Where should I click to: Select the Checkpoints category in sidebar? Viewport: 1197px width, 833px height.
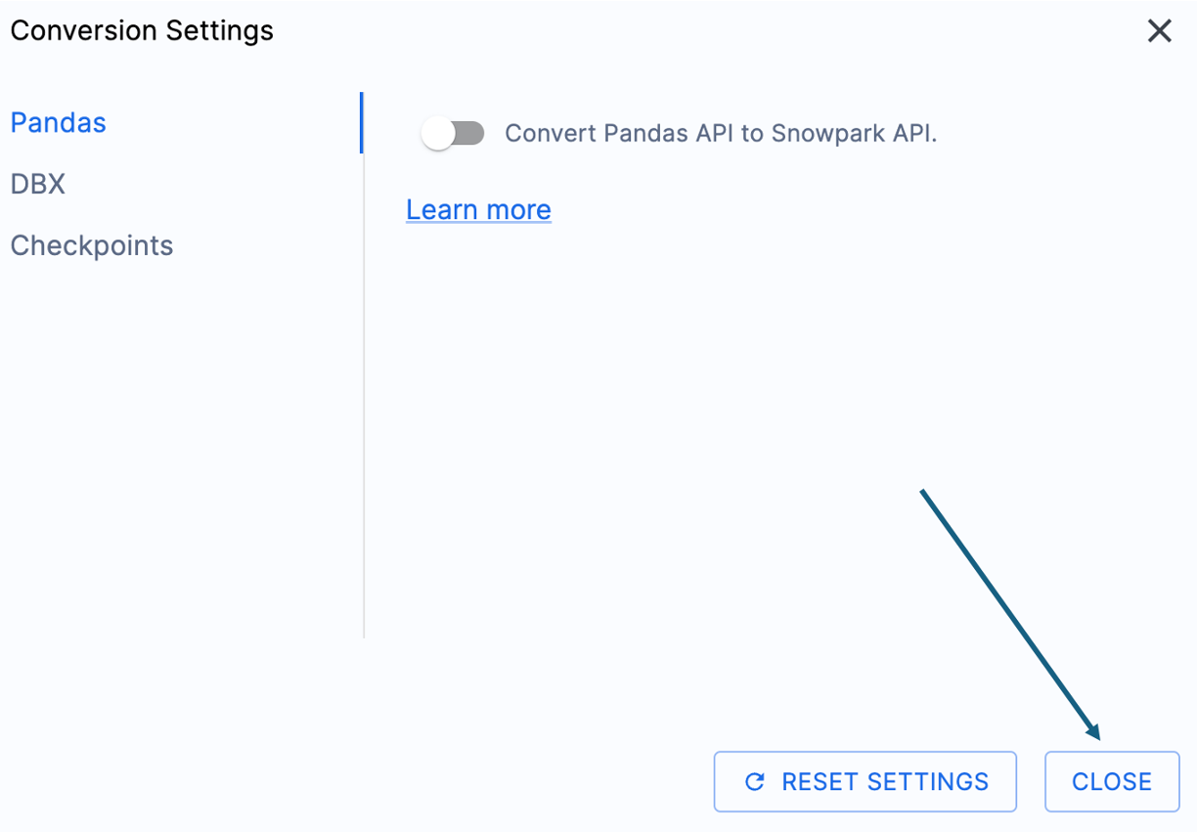(91, 245)
